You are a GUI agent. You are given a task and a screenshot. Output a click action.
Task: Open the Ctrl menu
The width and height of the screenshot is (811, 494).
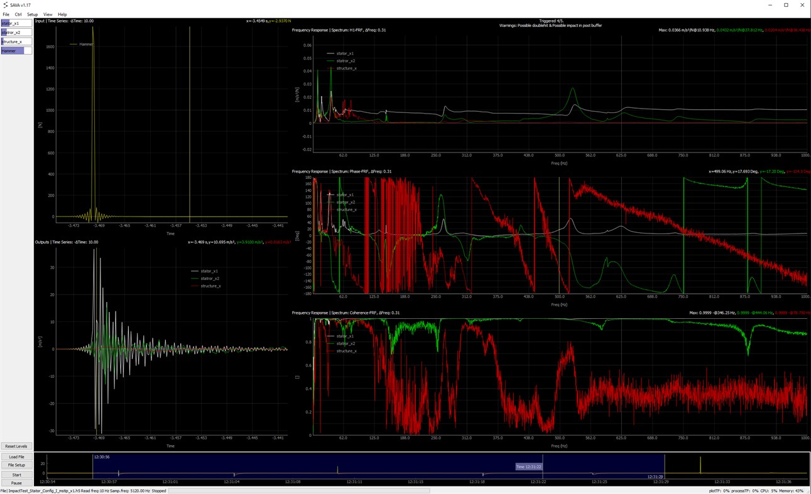18,14
